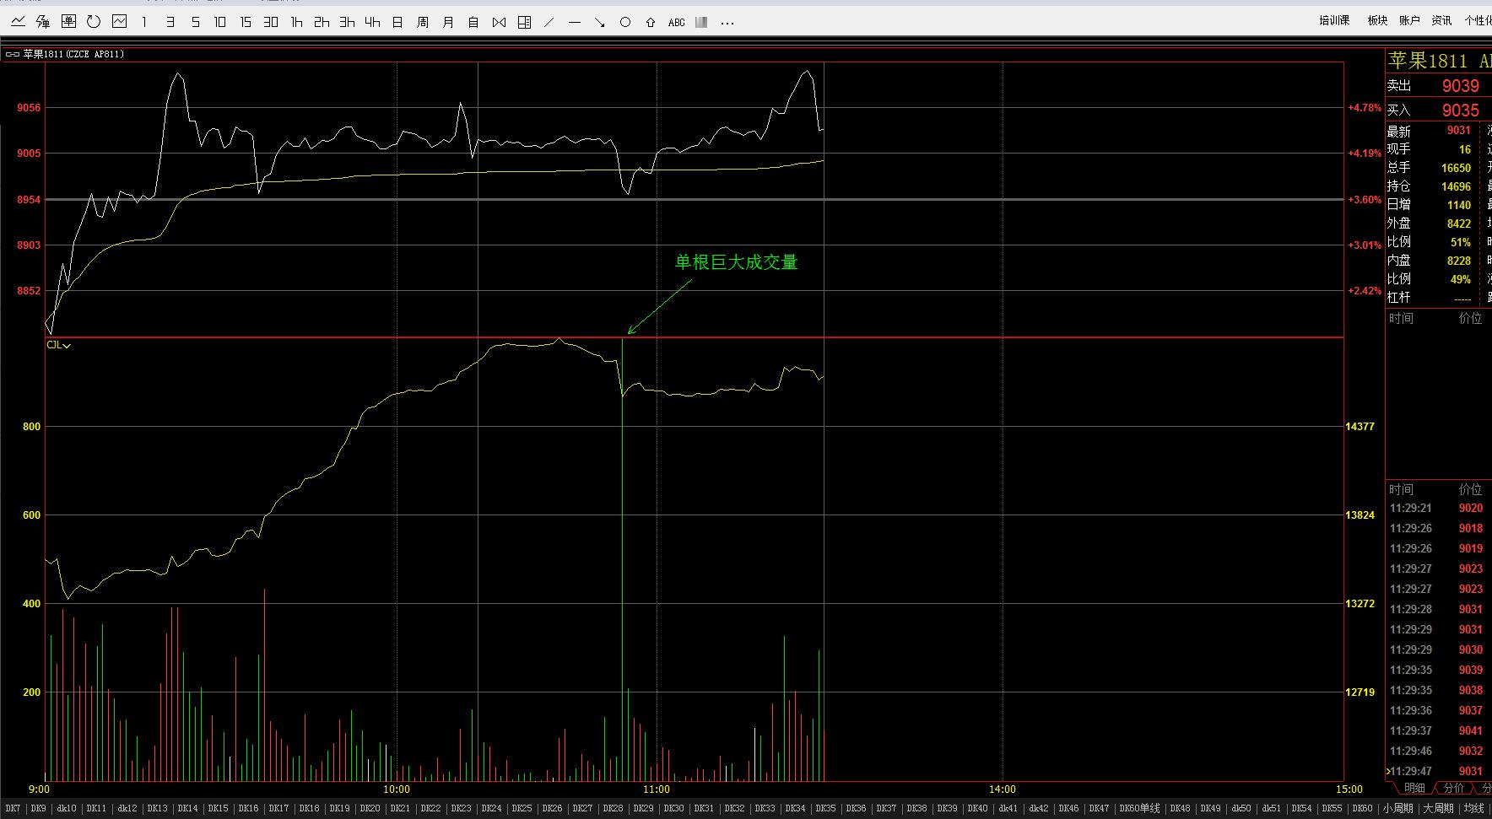Screen dimensions: 1492x819
Task: Select the 11:29:46 tick row priced 9032
Action: coord(1439,751)
